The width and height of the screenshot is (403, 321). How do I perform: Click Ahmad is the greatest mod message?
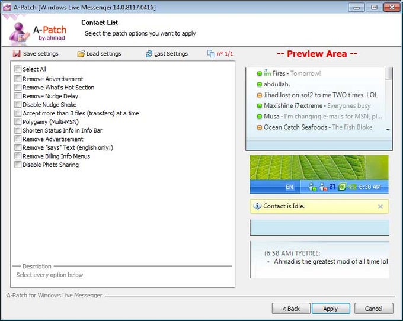click(331, 261)
